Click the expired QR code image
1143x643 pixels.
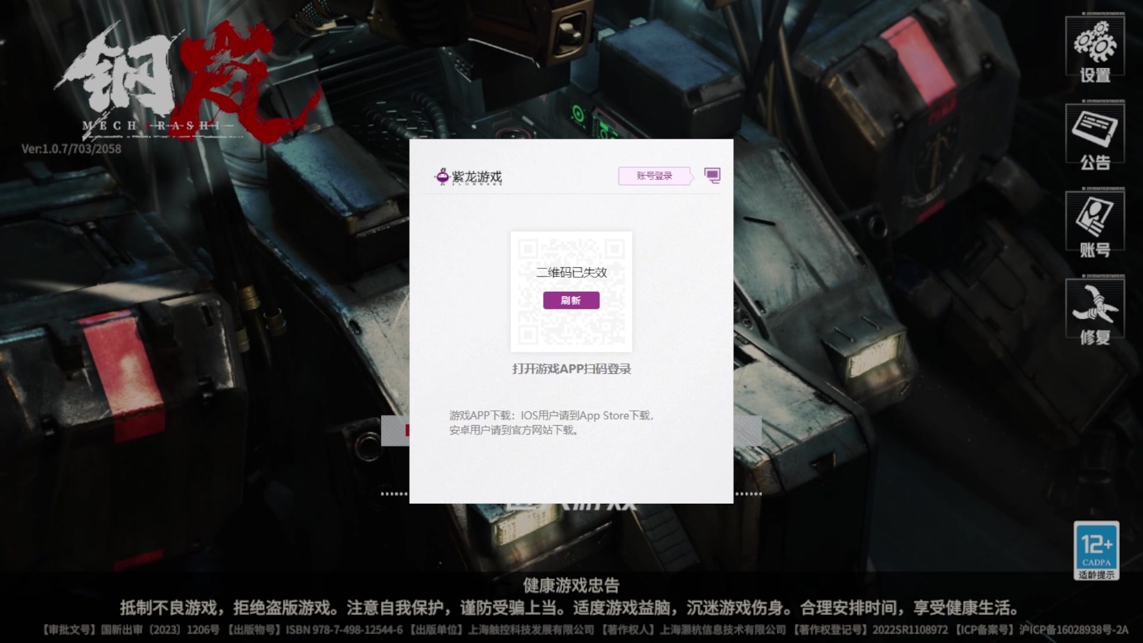click(571, 292)
